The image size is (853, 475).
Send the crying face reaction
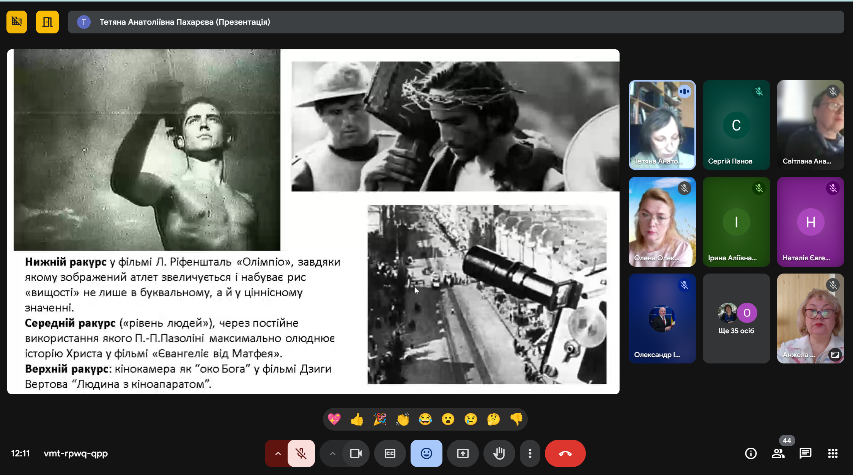[x=471, y=419]
